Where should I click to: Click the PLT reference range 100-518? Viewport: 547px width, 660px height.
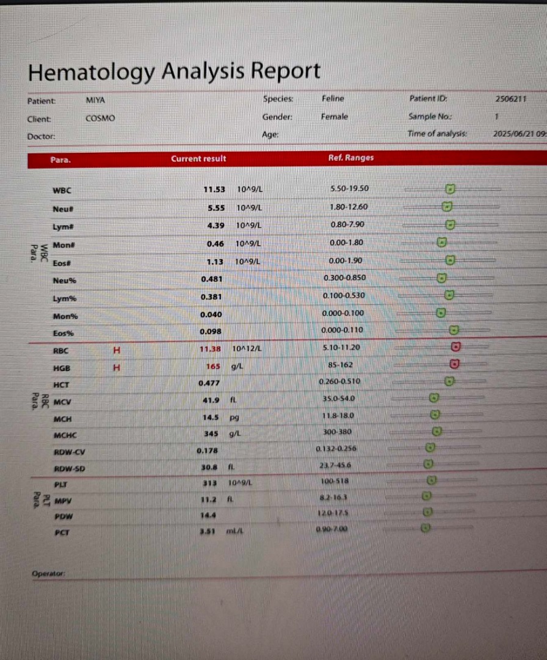pos(335,481)
